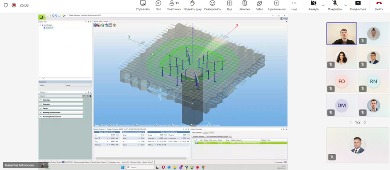Toggle Required Control Area show checkbox
390x170 pixels.
pyautogui.click(x=173, y=125)
